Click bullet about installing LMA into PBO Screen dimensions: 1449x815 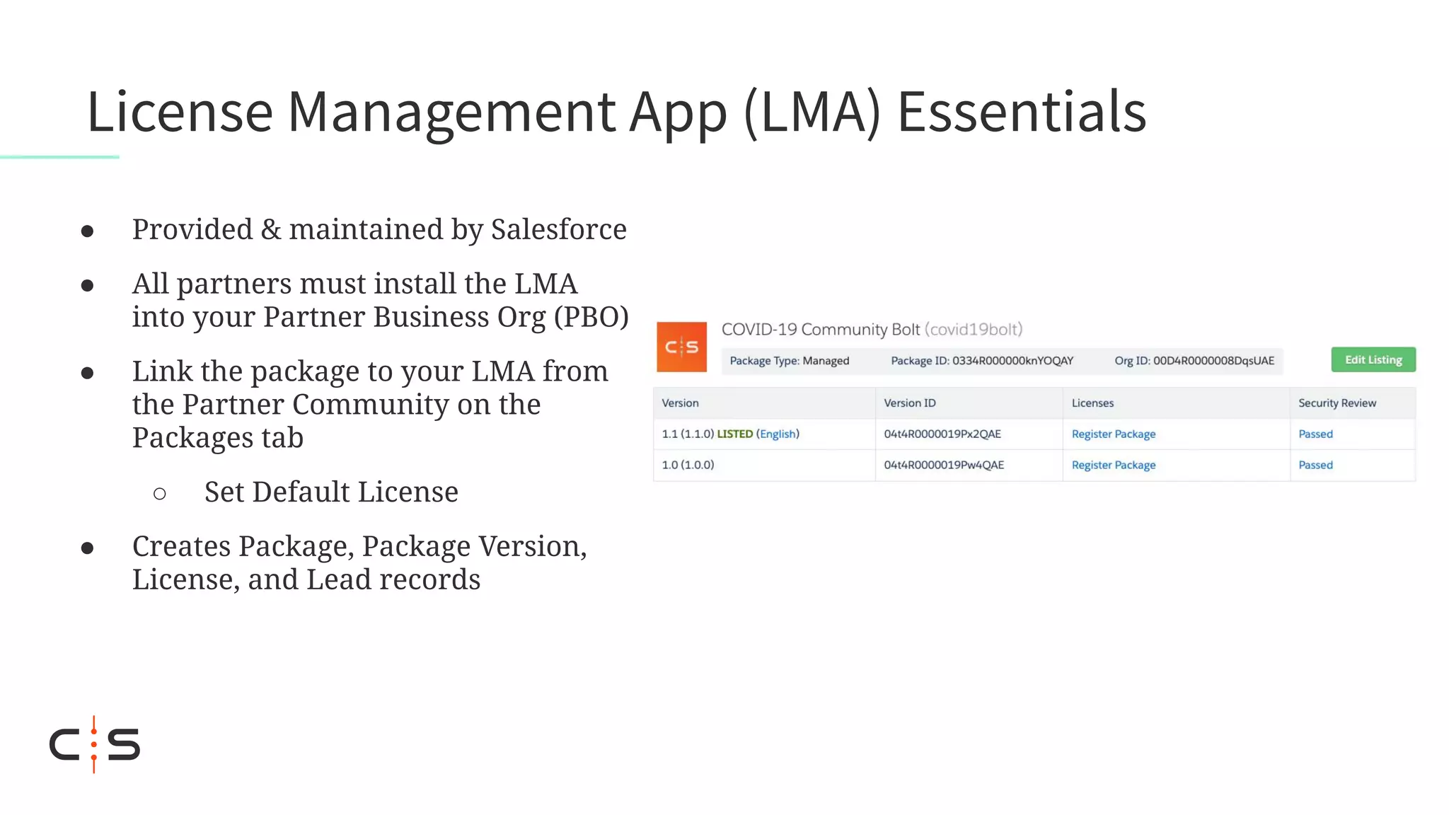(380, 300)
